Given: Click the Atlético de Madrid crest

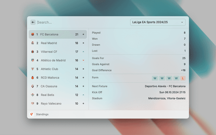Looking at the screenshot, I should [32, 60].
